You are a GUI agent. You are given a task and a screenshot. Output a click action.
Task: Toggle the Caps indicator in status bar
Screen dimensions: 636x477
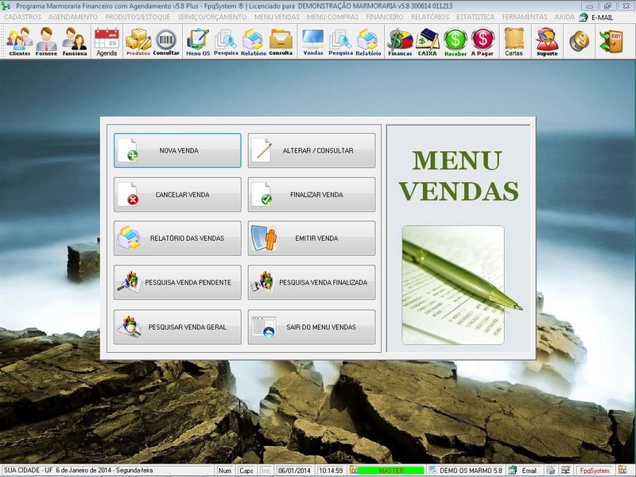click(243, 469)
